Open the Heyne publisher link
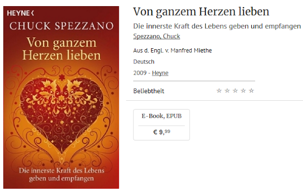The width and height of the screenshot is (303, 192). click(x=160, y=73)
